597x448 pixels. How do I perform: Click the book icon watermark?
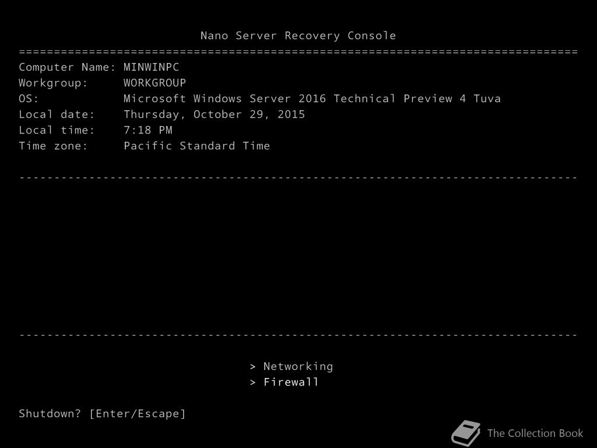pyautogui.click(x=466, y=433)
